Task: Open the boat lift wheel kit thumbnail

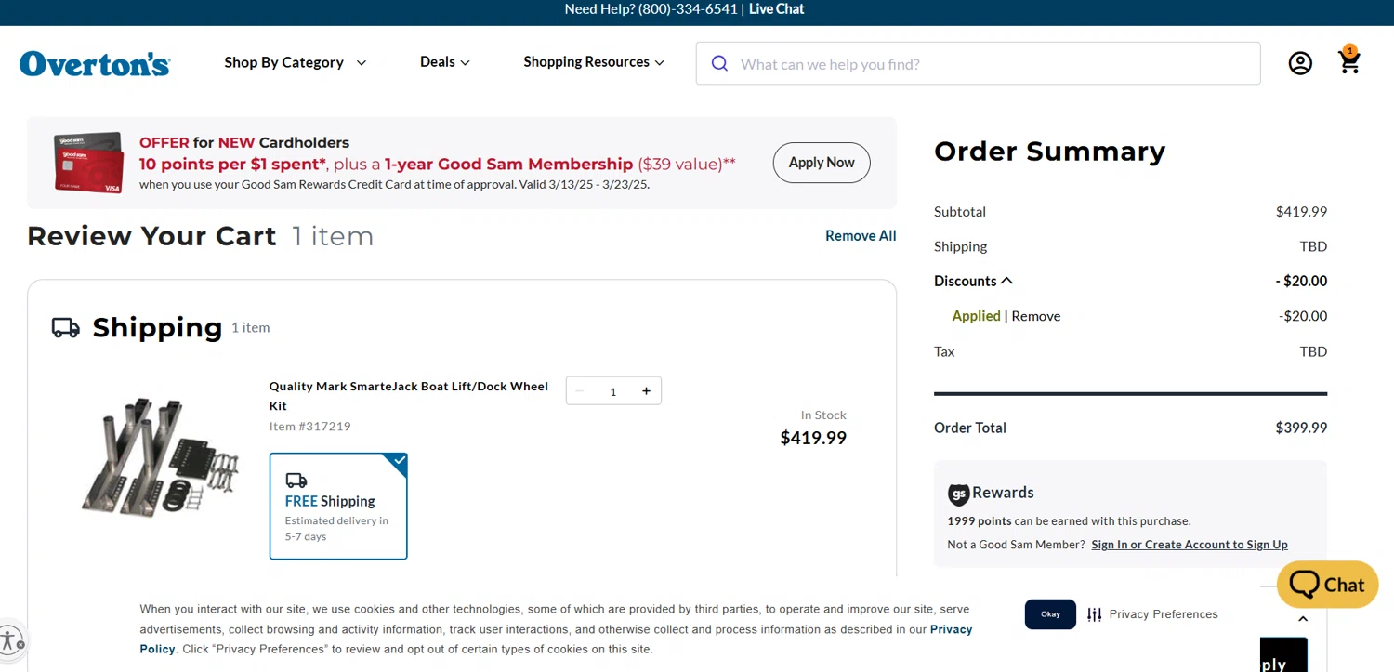Action: pos(159,455)
